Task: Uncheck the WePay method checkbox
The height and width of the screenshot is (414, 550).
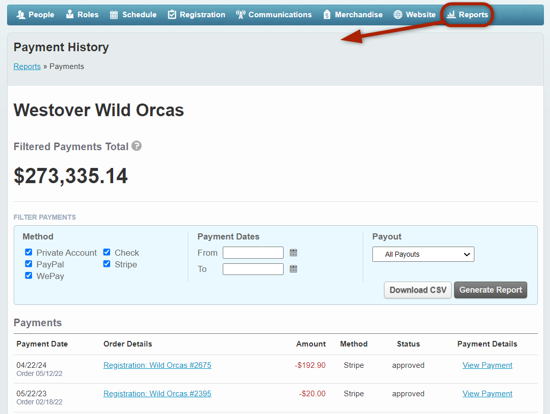Action: point(29,275)
